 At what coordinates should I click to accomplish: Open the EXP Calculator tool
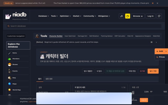coord(120,36)
